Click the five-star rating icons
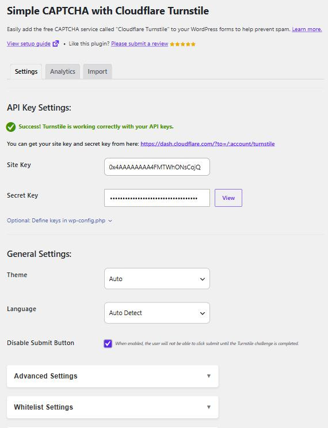Viewport: 328px width, 428px height. [x=182, y=44]
